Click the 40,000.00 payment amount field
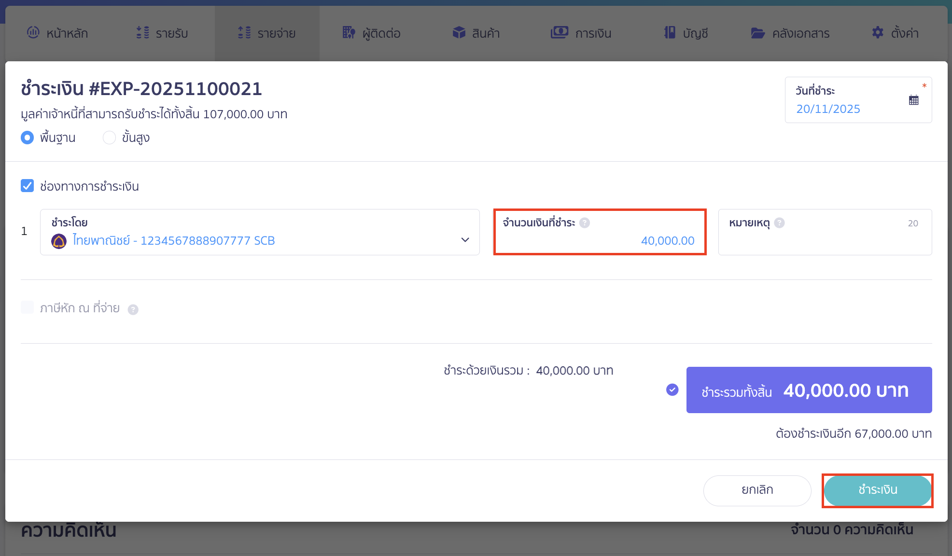 coord(667,240)
